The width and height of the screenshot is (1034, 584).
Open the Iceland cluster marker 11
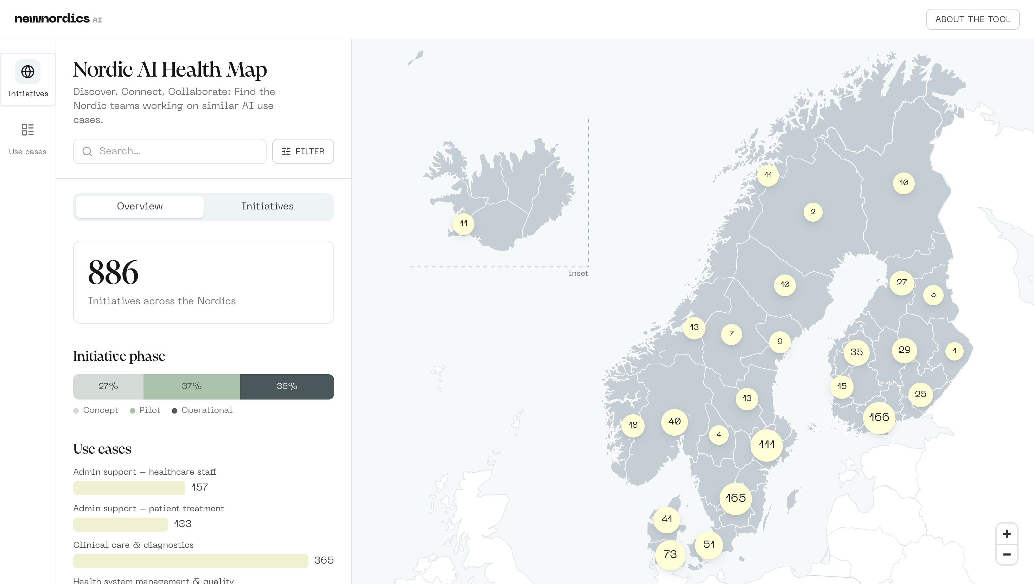(464, 223)
